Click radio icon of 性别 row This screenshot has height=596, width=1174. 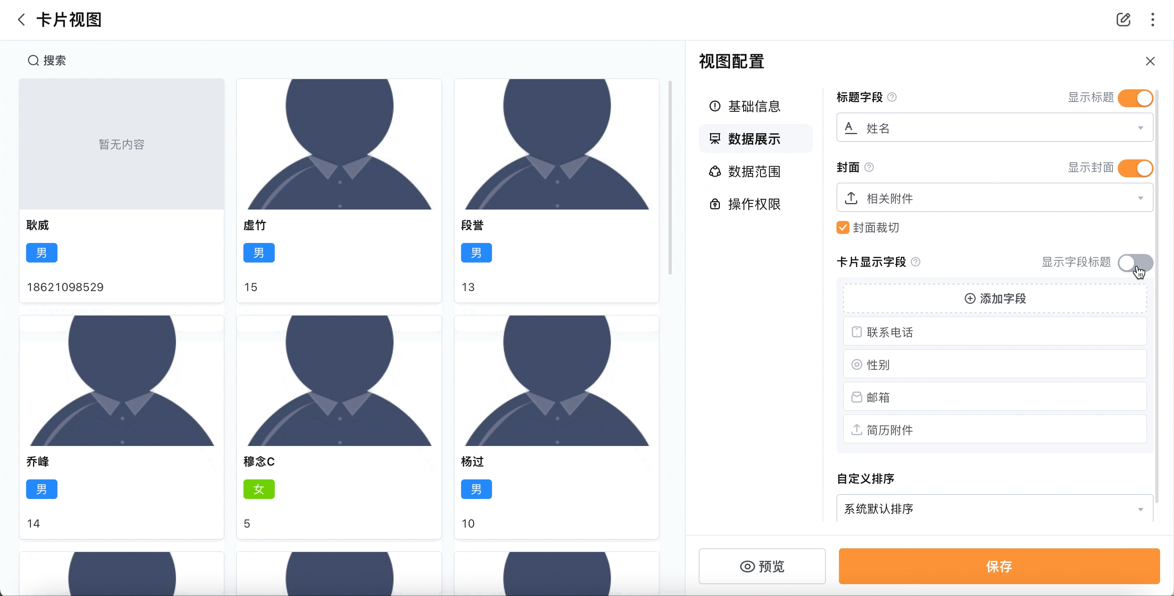[x=856, y=364]
